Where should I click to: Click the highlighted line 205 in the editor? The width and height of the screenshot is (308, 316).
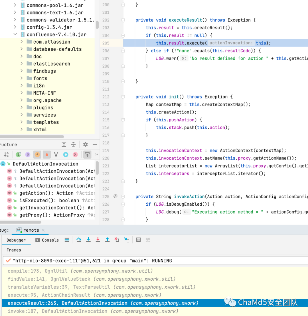point(216,43)
